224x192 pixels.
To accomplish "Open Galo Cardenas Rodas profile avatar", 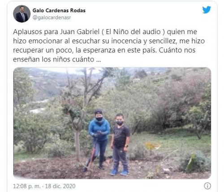I will pos(22,14).
